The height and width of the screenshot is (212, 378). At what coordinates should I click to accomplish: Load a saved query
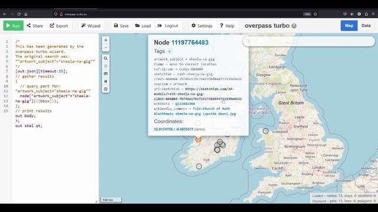(143, 26)
